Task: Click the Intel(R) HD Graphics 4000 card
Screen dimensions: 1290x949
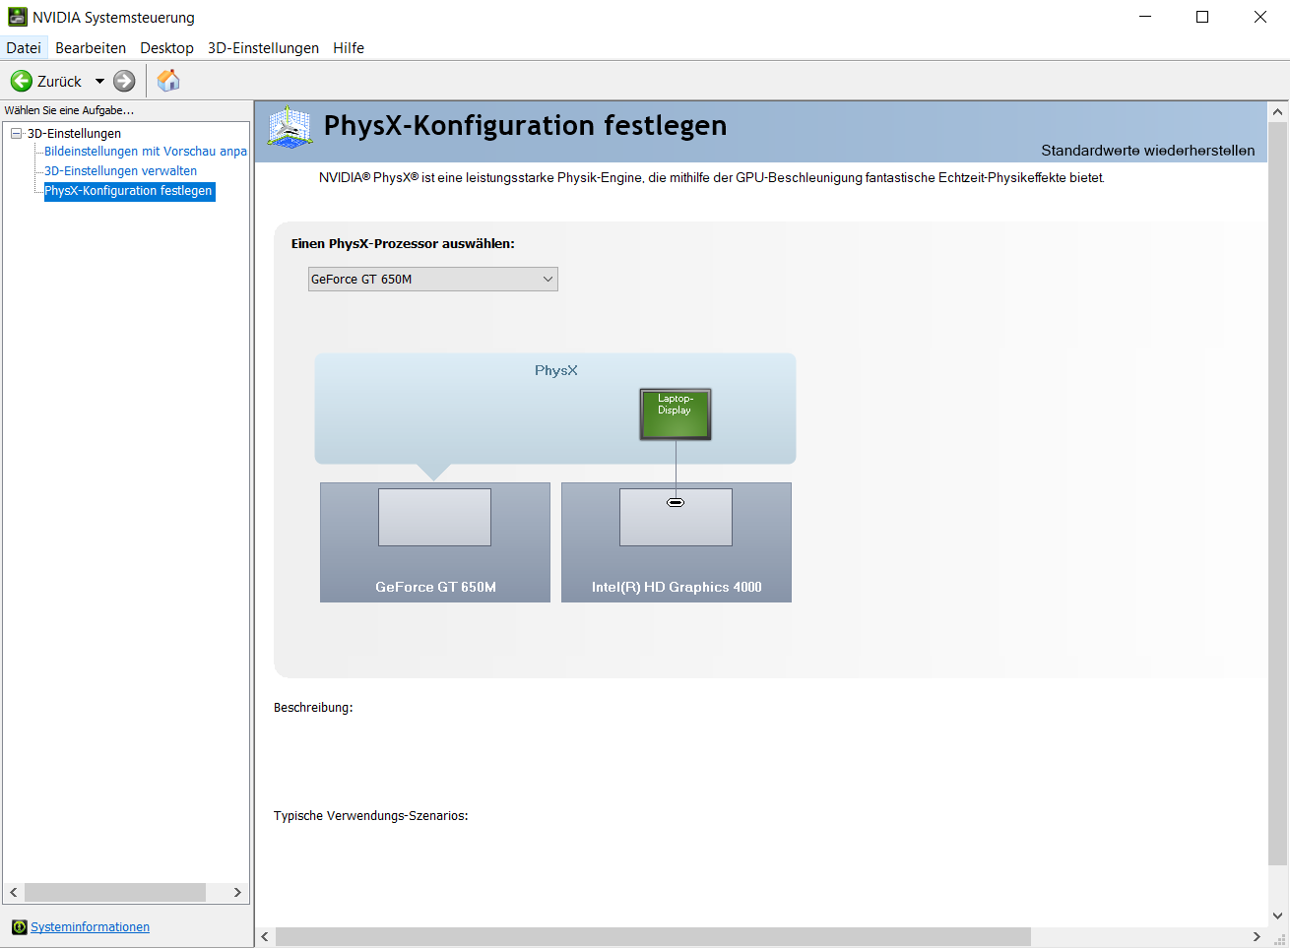Action: [677, 542]
